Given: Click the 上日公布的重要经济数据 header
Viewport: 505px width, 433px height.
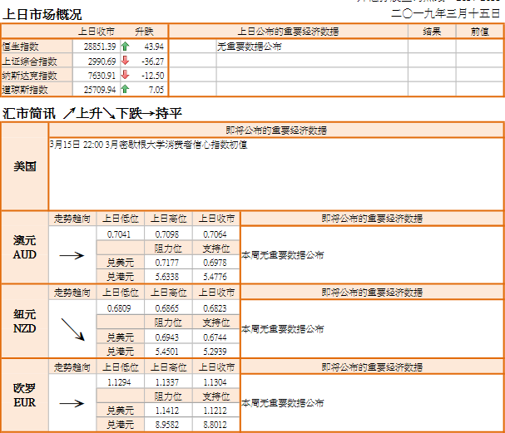Looking at the screenshot, I should tap(288, 32).
